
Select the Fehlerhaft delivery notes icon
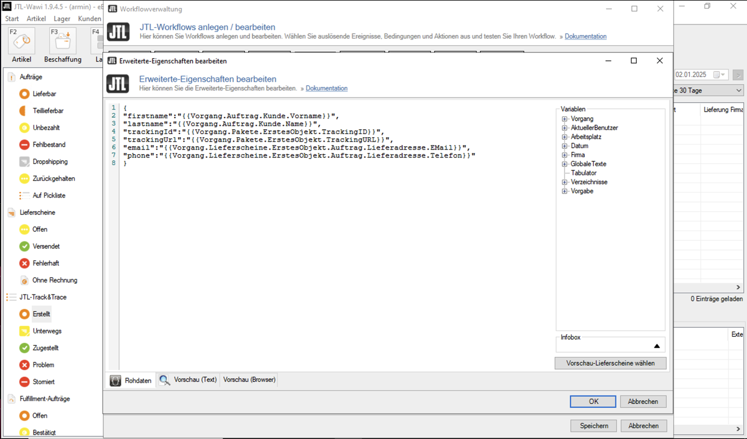pyautogui.click(x=24, y=263)
